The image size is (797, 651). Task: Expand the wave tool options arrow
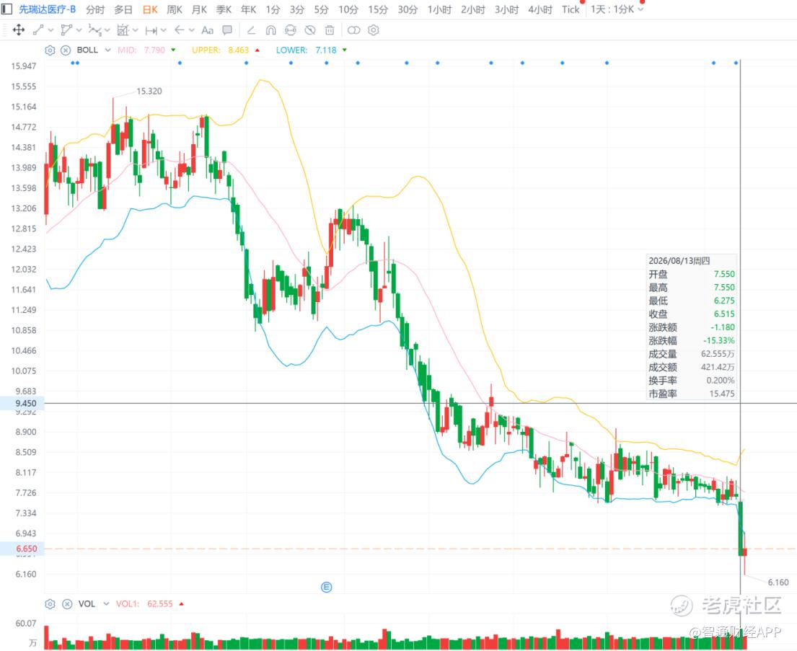tap(107, 30)
